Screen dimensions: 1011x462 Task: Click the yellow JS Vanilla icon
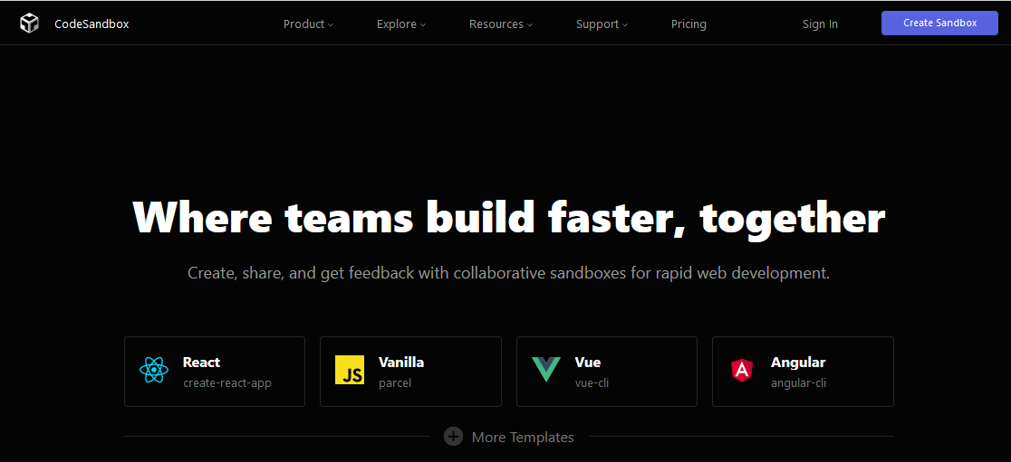click(x=350, y=370)
